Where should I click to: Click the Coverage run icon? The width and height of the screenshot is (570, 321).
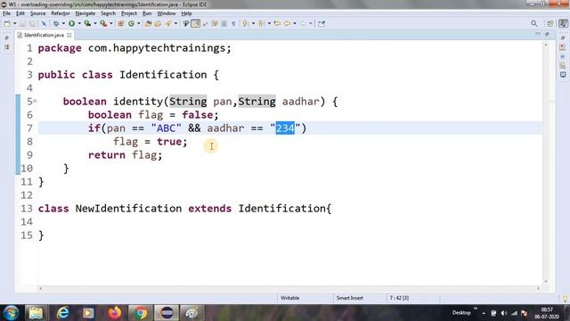click(x=87, y=24)
